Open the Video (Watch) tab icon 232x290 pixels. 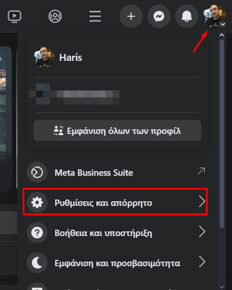(14, 16)
